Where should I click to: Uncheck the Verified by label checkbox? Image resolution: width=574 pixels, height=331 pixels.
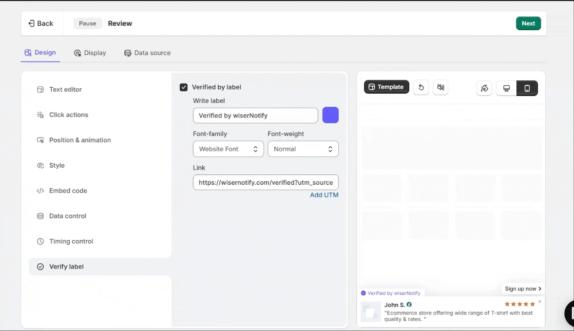[x=184, y=87]
